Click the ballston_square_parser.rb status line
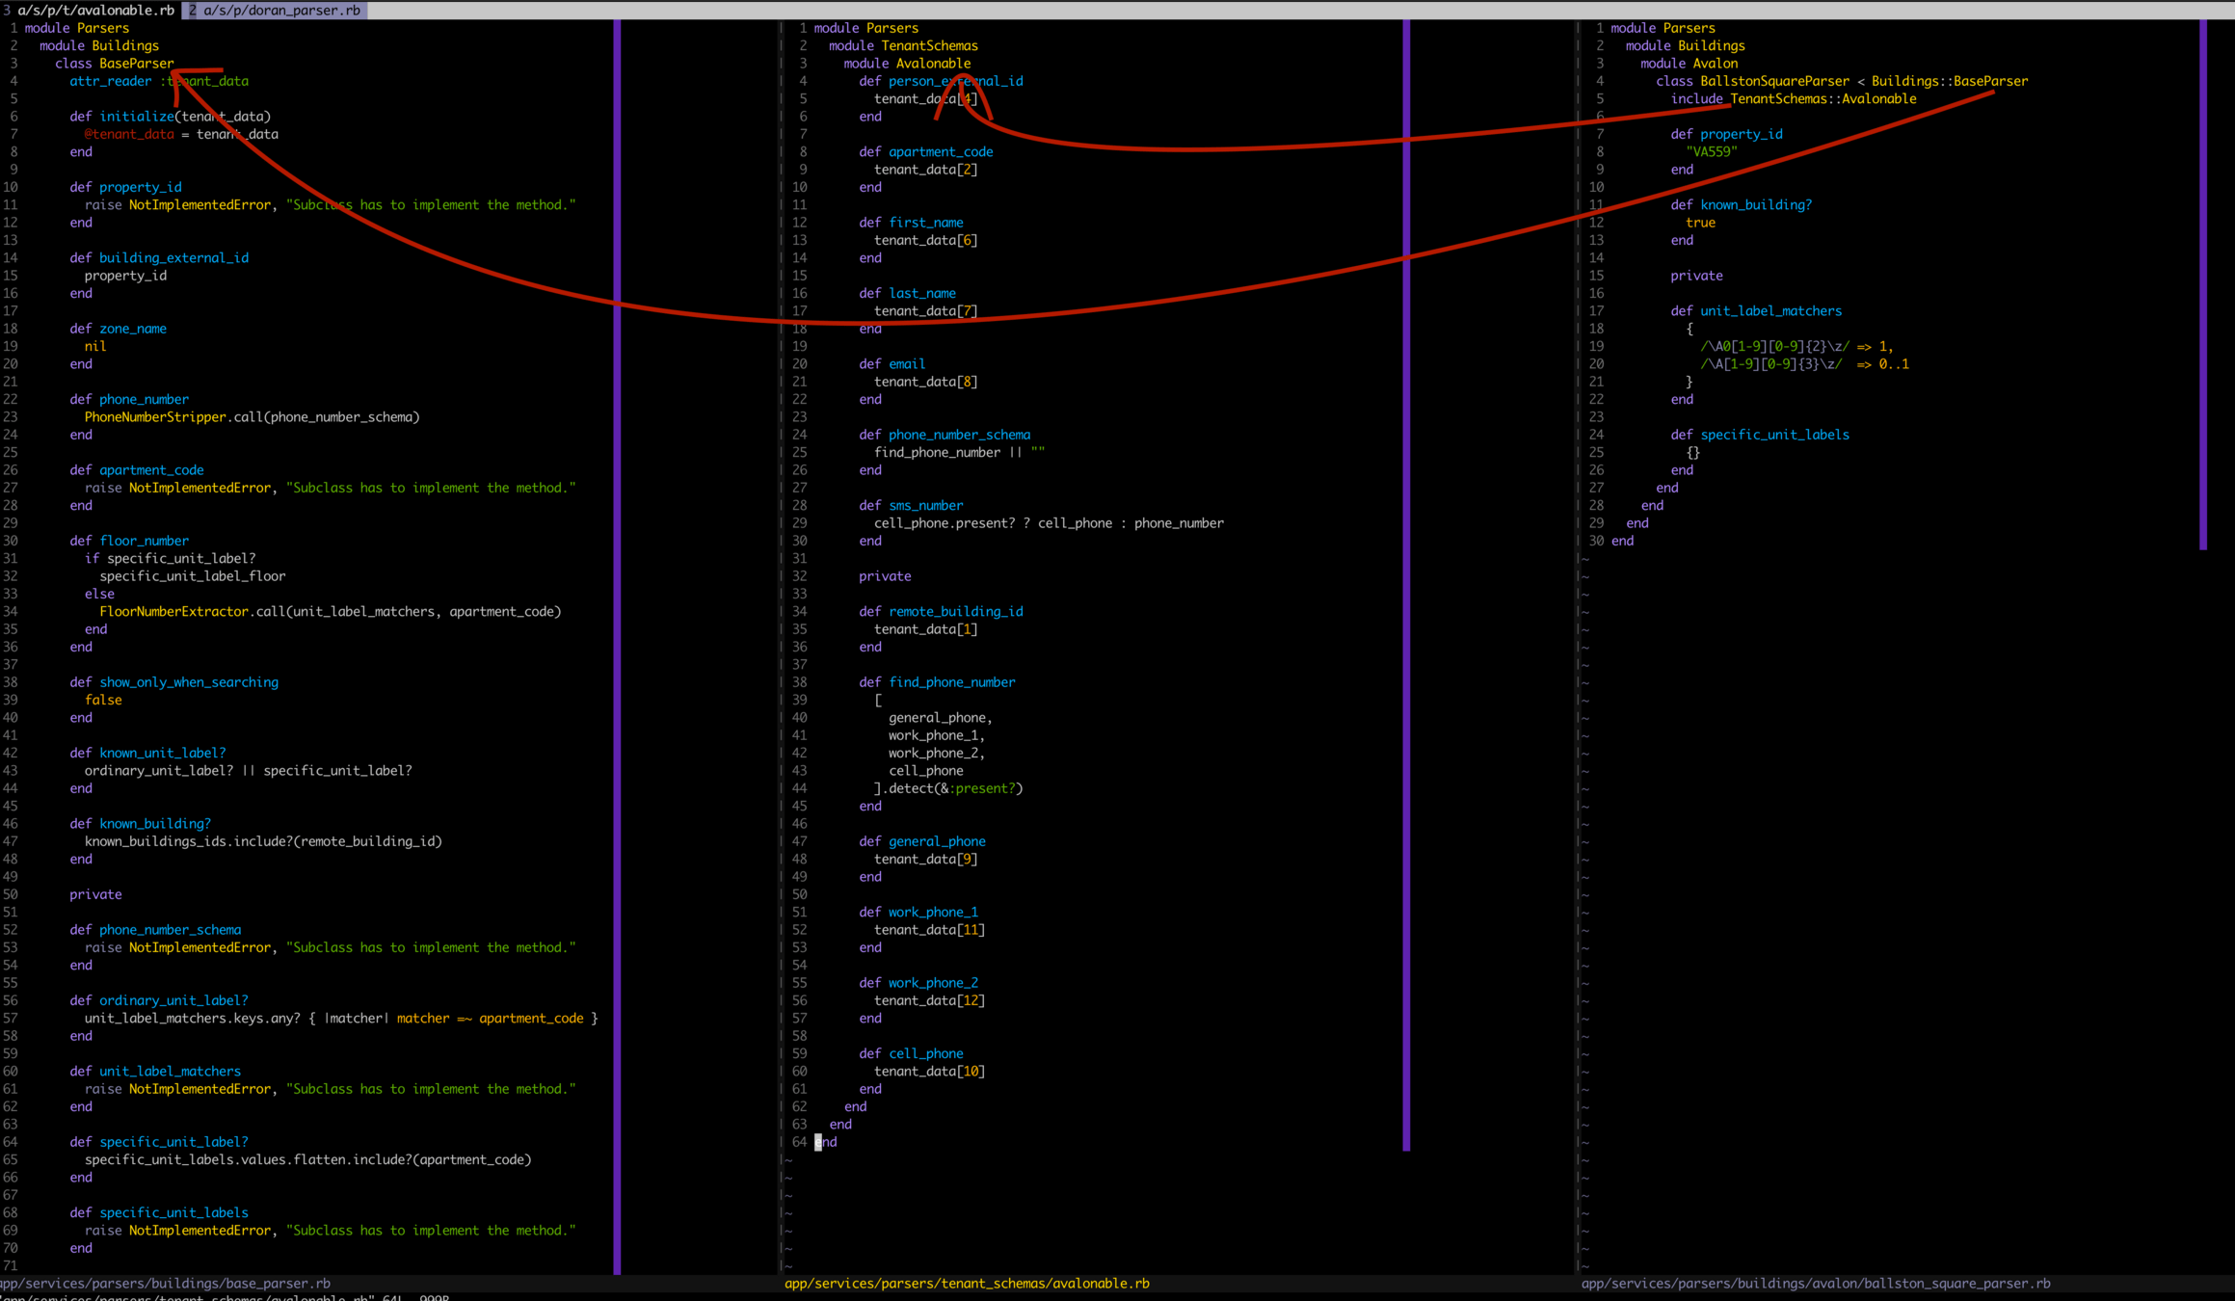Screen dimensions: 2235x1301 tap(1816, 1283)
